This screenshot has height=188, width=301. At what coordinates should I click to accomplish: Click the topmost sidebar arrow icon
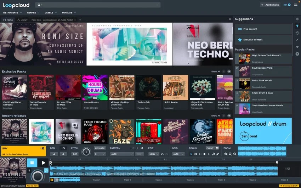297,19
